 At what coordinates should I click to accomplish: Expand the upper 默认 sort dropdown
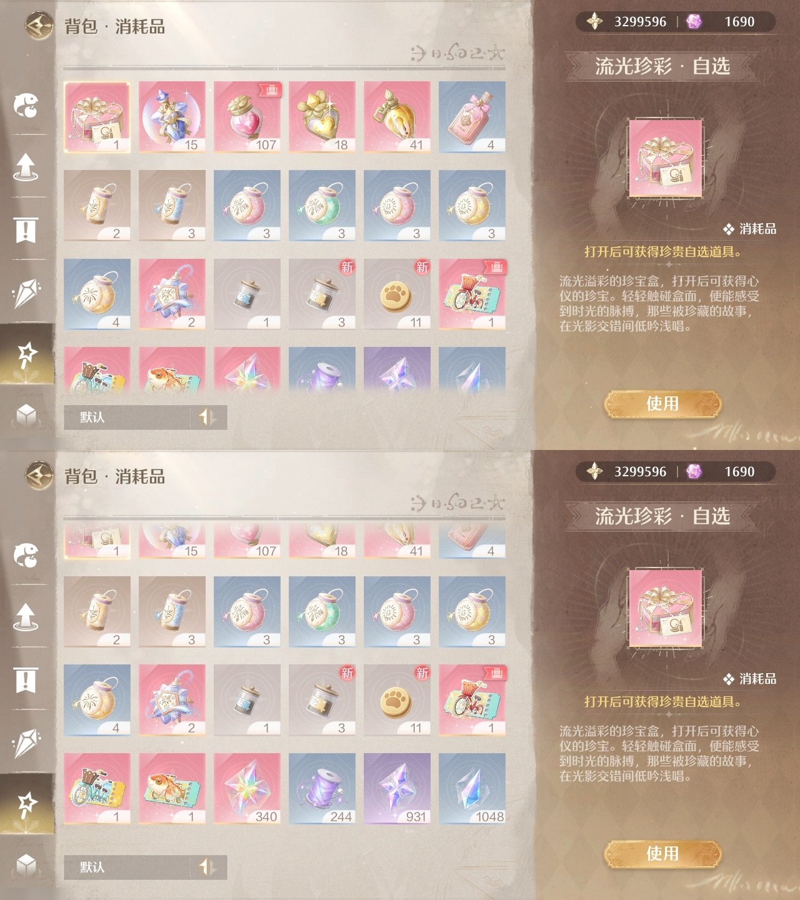[x=127, y=417]
